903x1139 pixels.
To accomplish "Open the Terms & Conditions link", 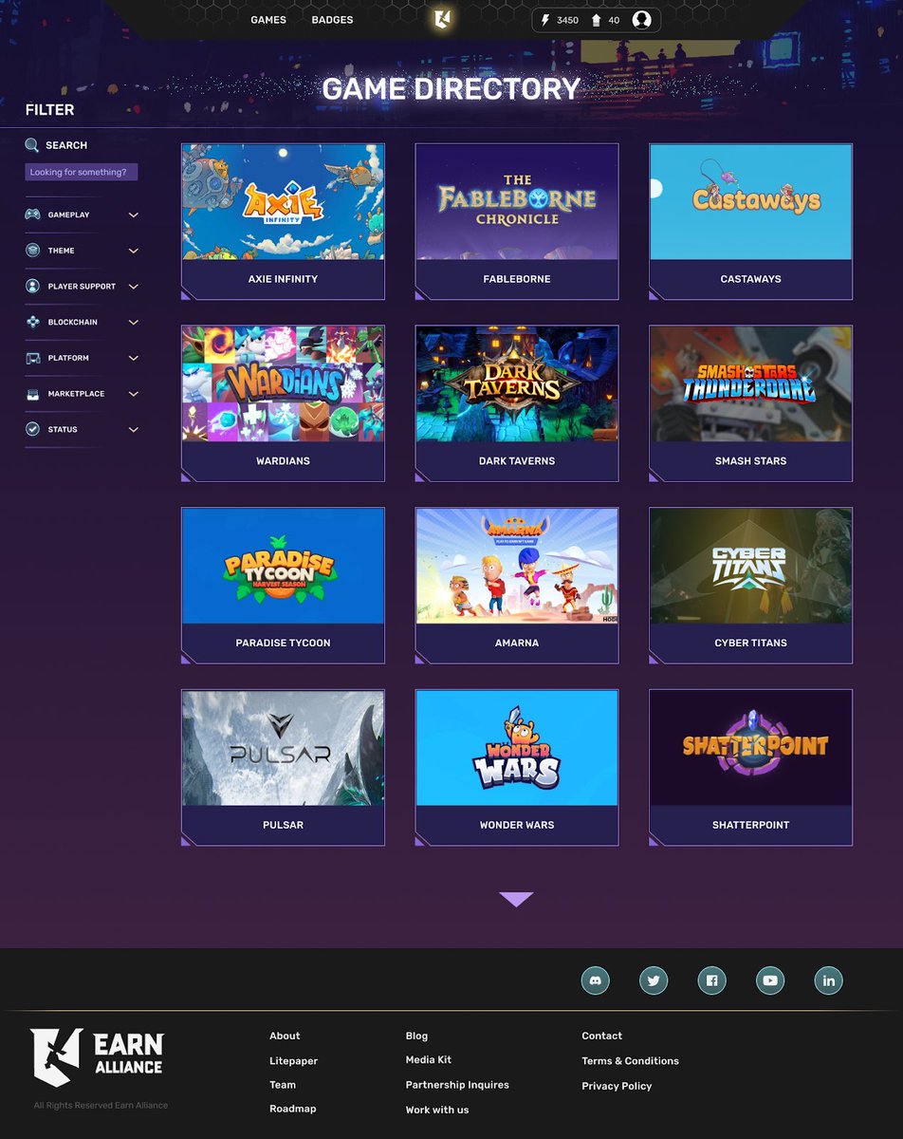I will 631,1061.
